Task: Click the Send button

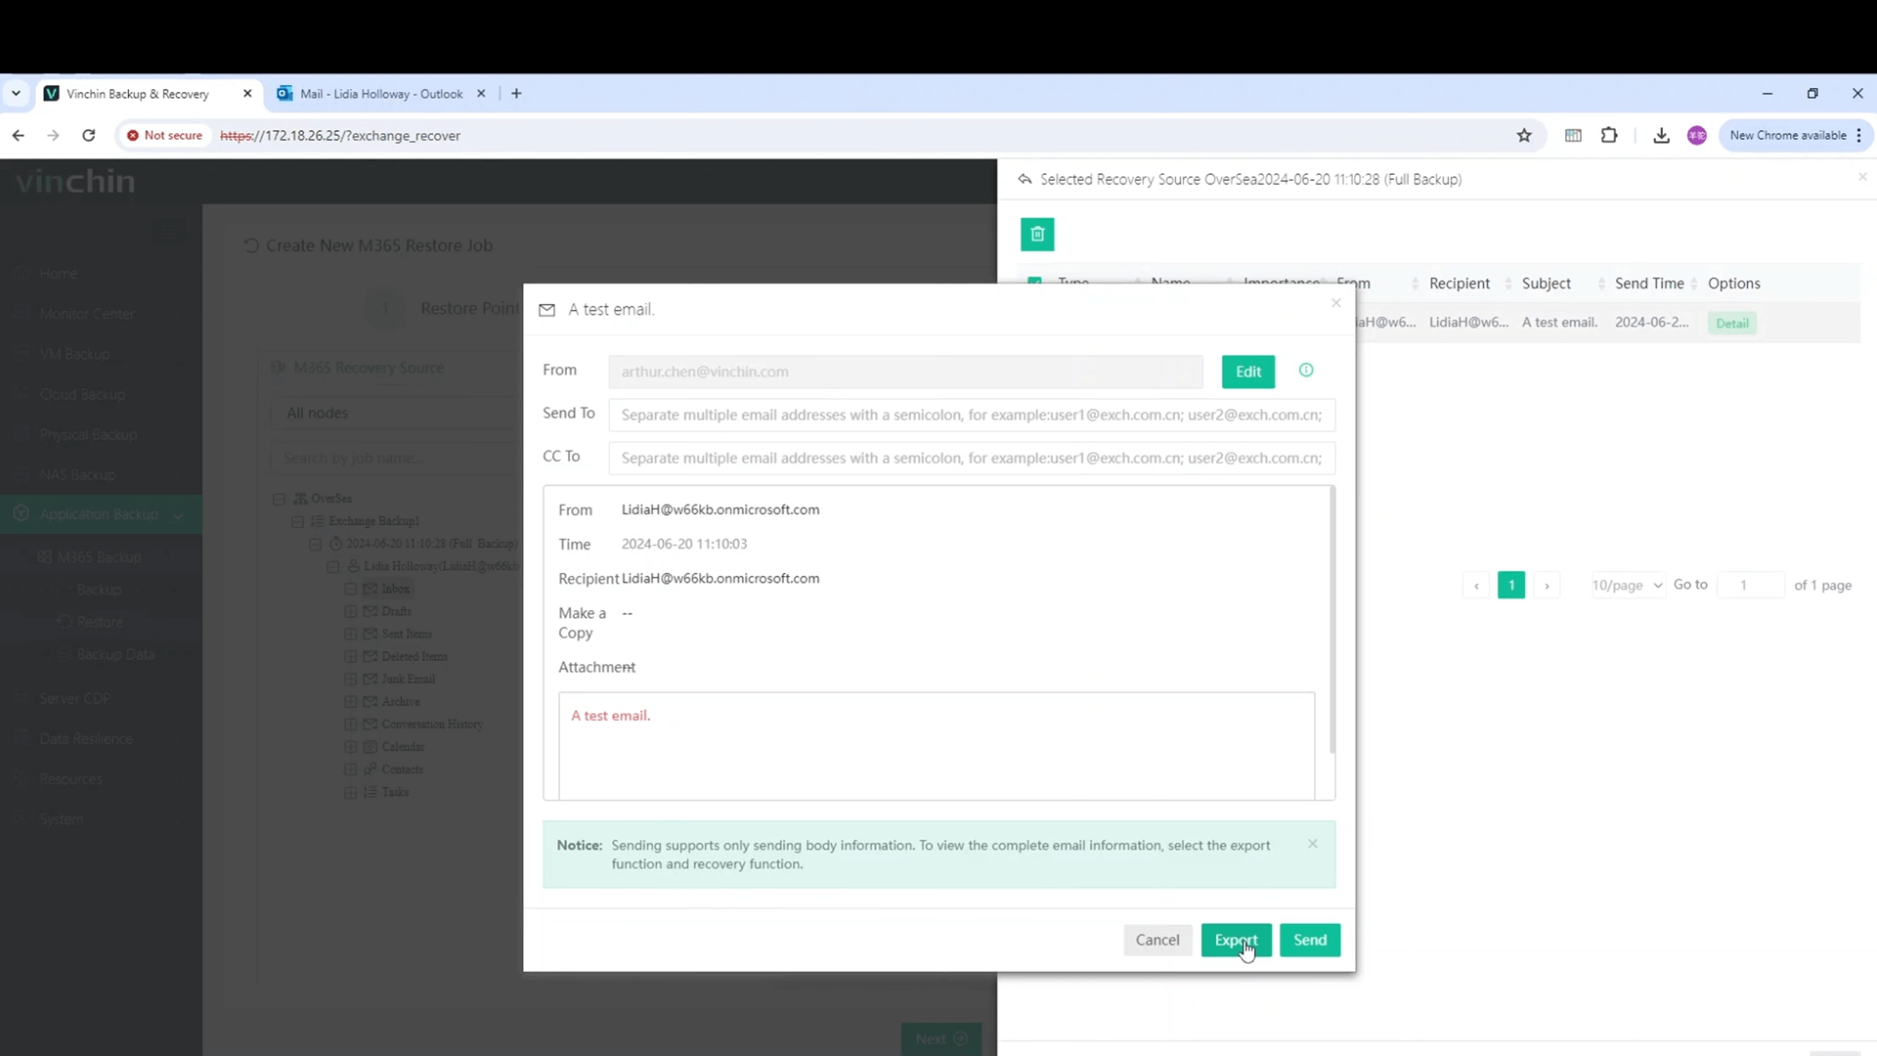Action: [x=1310, y=940]
